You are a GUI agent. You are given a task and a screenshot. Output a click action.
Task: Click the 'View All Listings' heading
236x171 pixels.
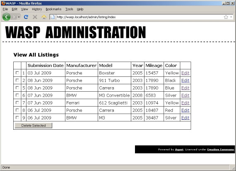coord(36,55)
